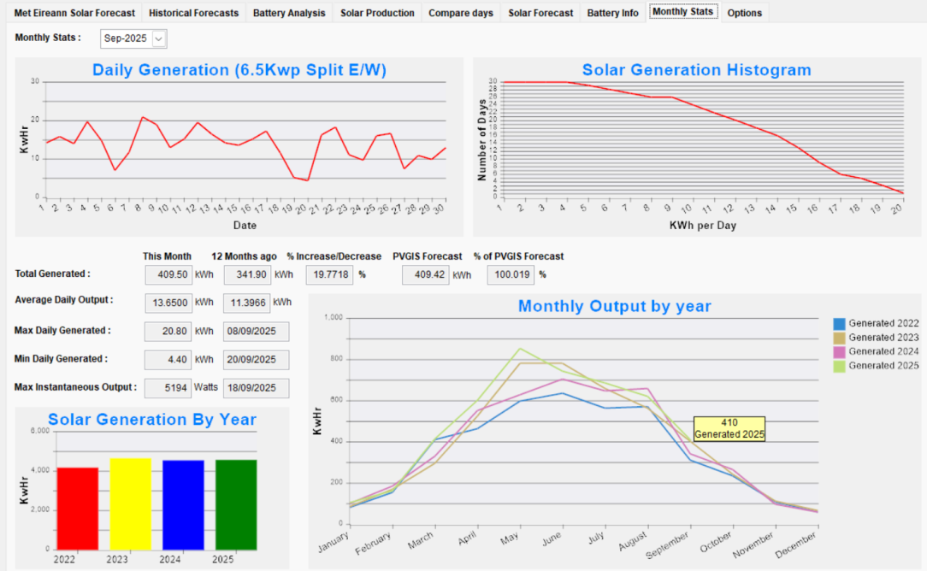Open the Battery Analysis tab
This screenshot has height=571, width=927.
(x=289, y=13)
